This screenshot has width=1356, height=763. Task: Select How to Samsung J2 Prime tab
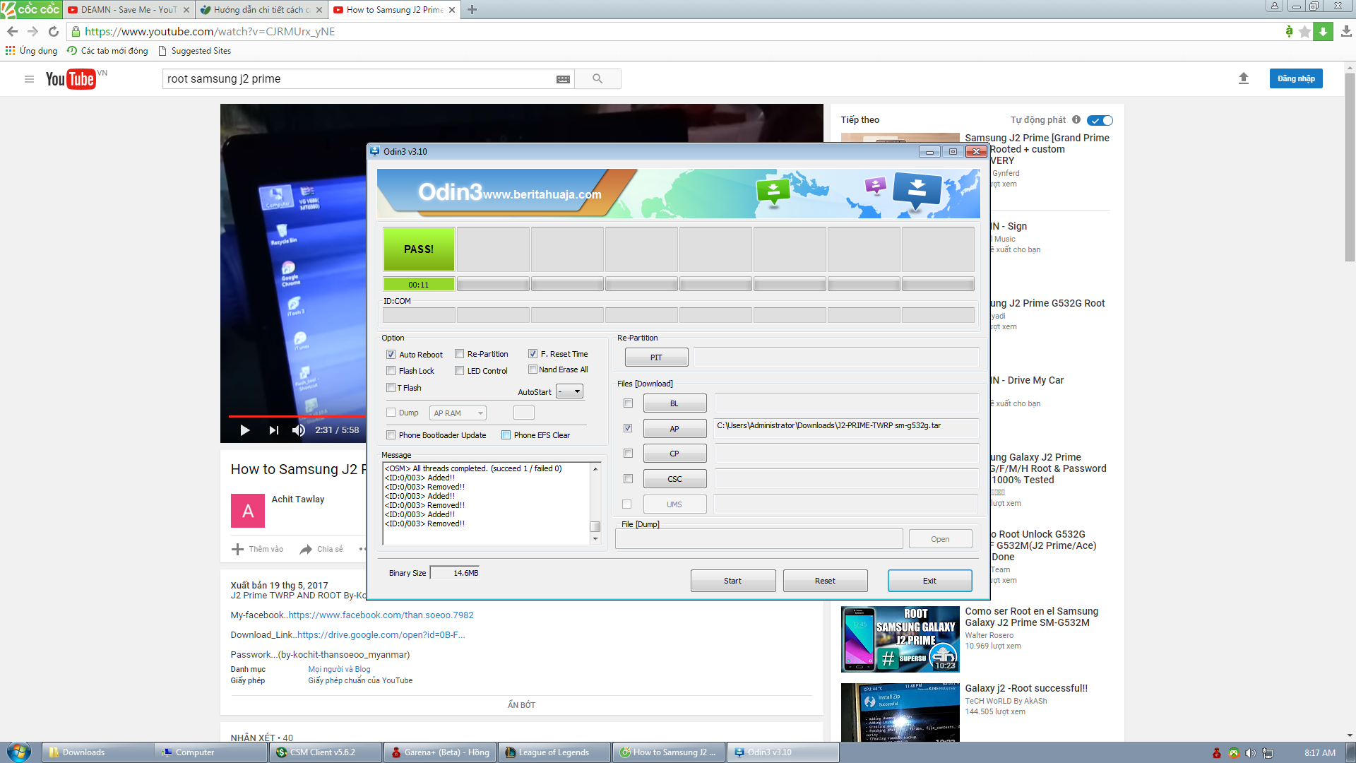(394, 10)
